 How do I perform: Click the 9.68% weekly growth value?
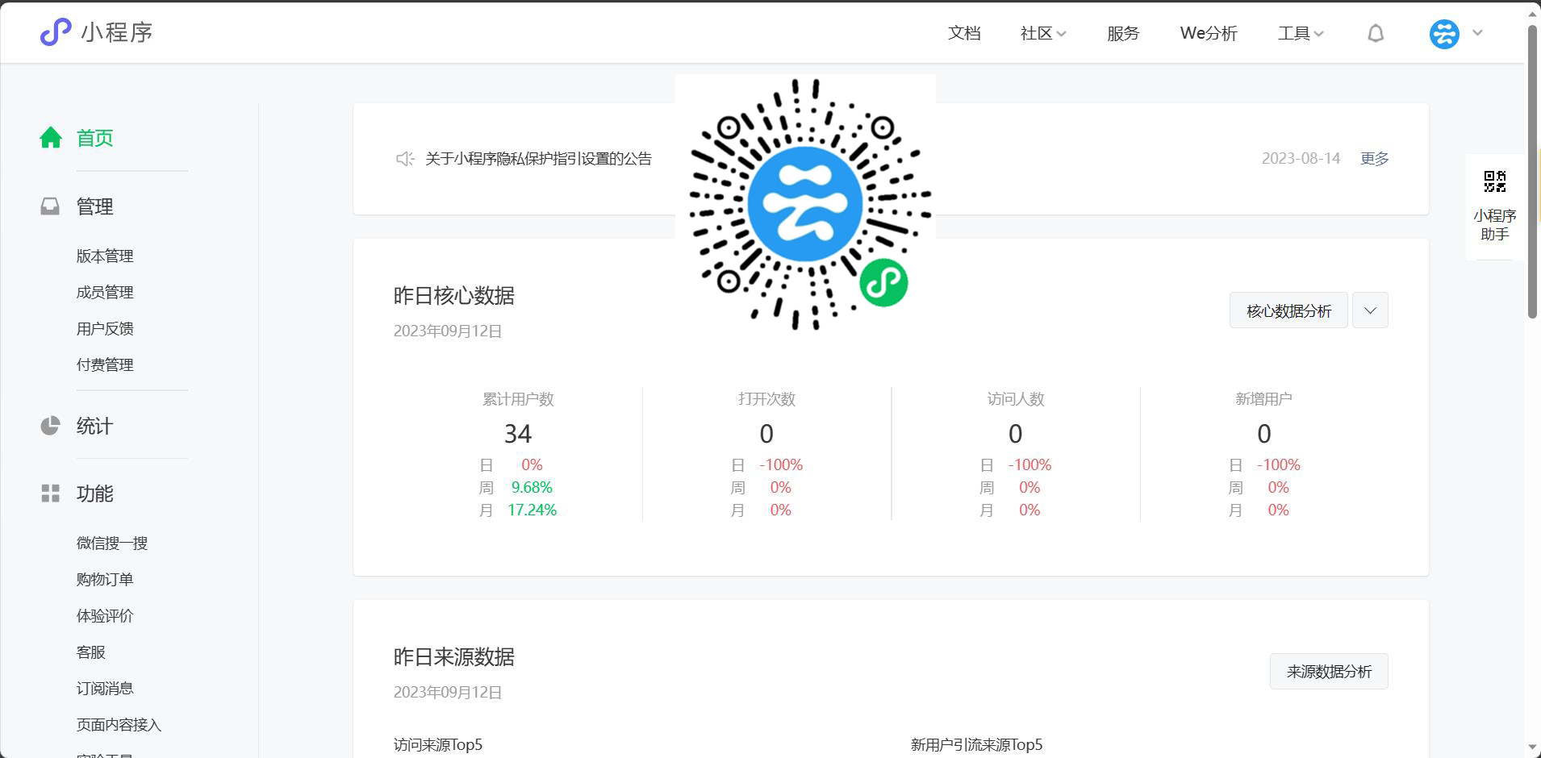[x=532, y=487]
